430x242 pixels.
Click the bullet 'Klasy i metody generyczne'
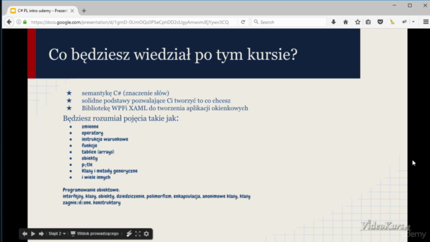pos(110,171)
